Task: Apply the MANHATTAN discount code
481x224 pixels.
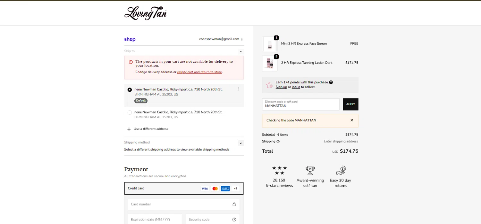Action: (x=351, y=104)
